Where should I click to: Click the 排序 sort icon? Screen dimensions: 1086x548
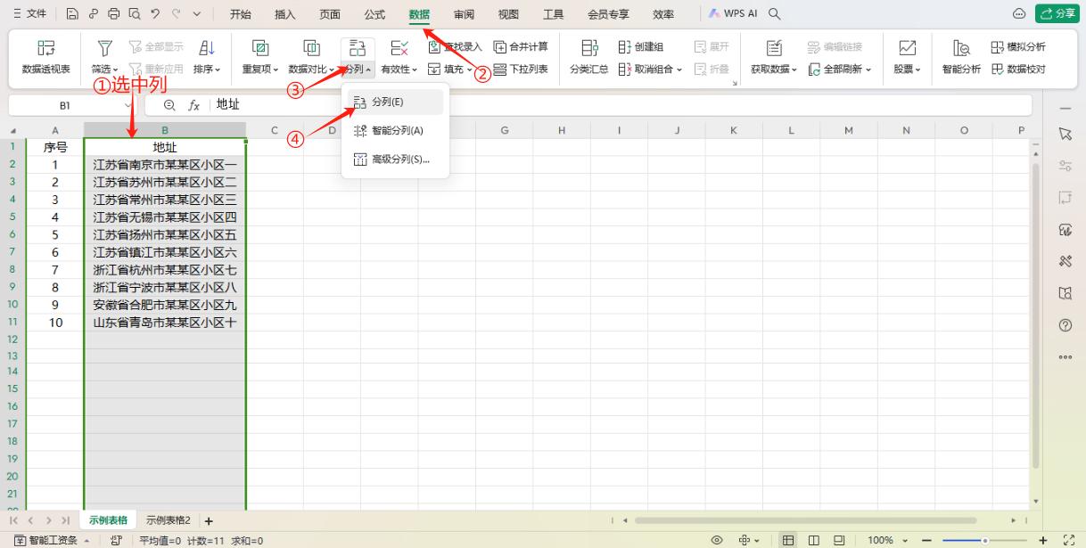[207, 48]
